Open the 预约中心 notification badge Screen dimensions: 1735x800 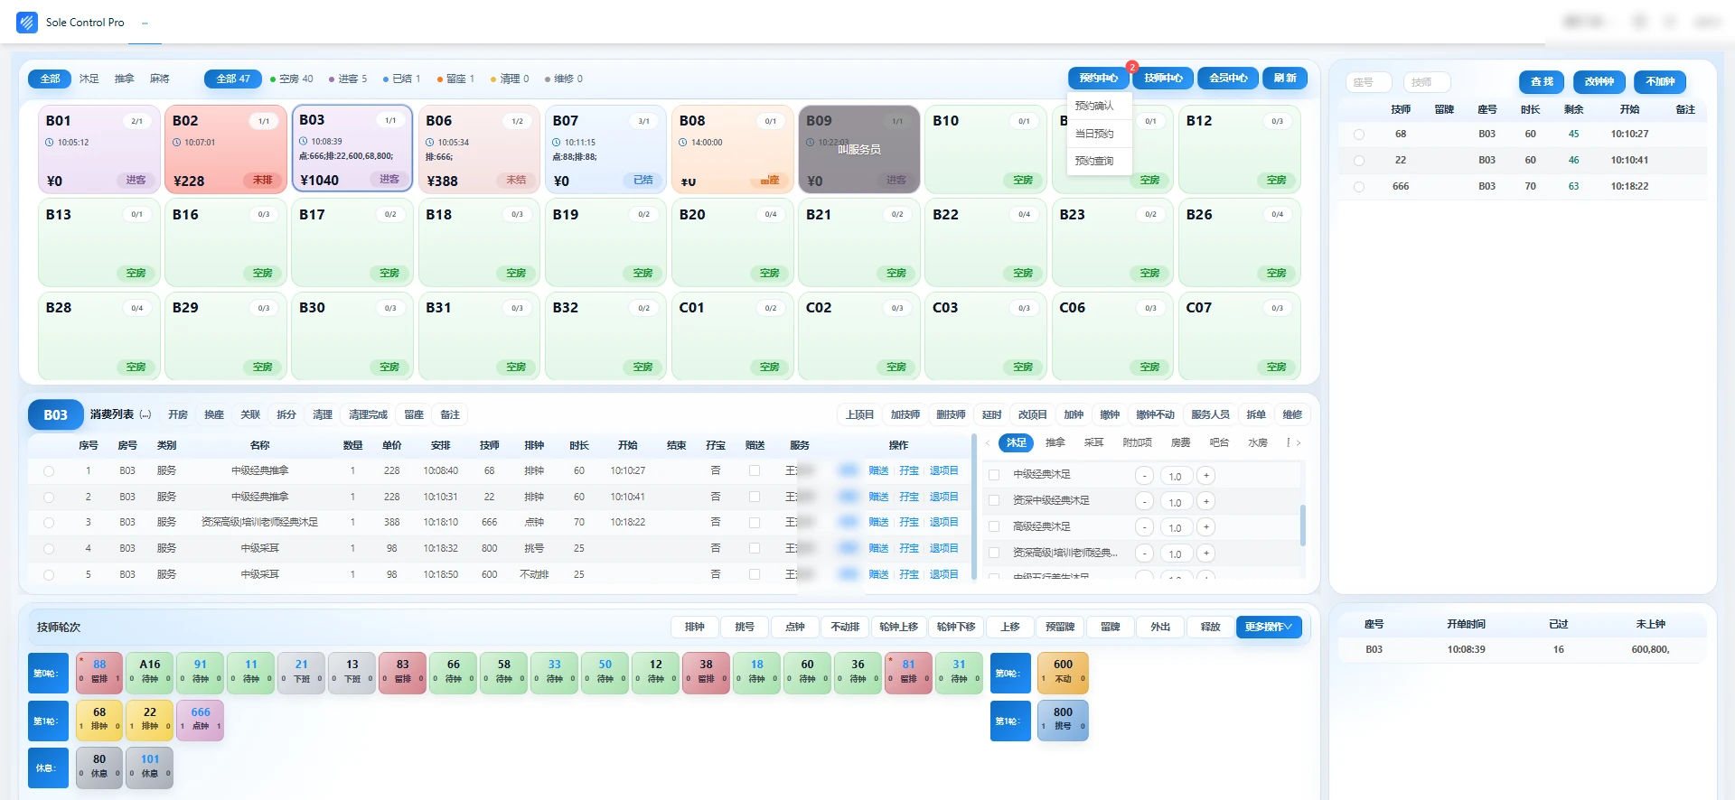pos(1132,67)
